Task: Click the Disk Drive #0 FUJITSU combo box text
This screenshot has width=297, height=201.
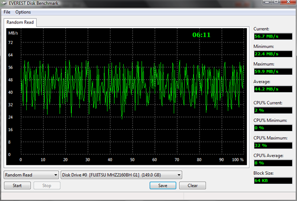Action: point(119,175)
